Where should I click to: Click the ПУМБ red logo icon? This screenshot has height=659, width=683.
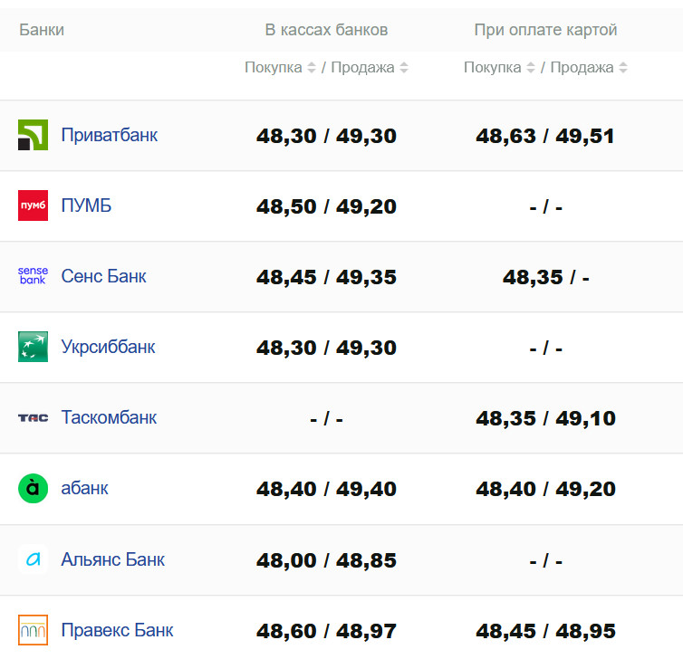click(x=33, y=205)
